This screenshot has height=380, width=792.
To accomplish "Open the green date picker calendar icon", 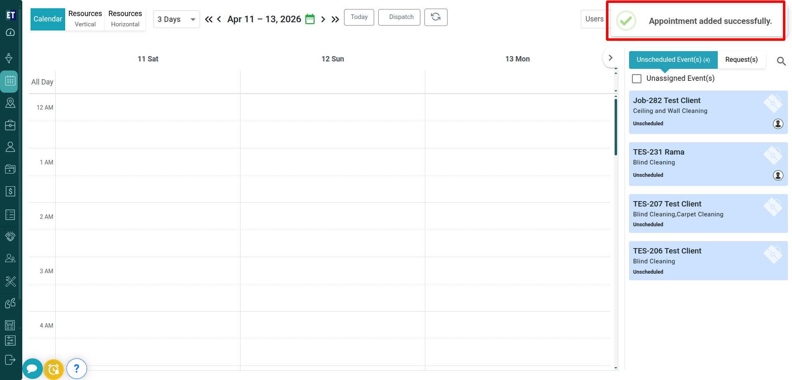I will pos(310,19).
